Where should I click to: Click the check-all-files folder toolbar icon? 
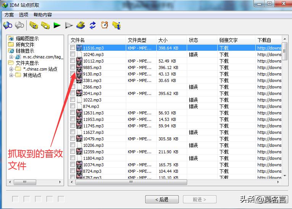(34, 25)
